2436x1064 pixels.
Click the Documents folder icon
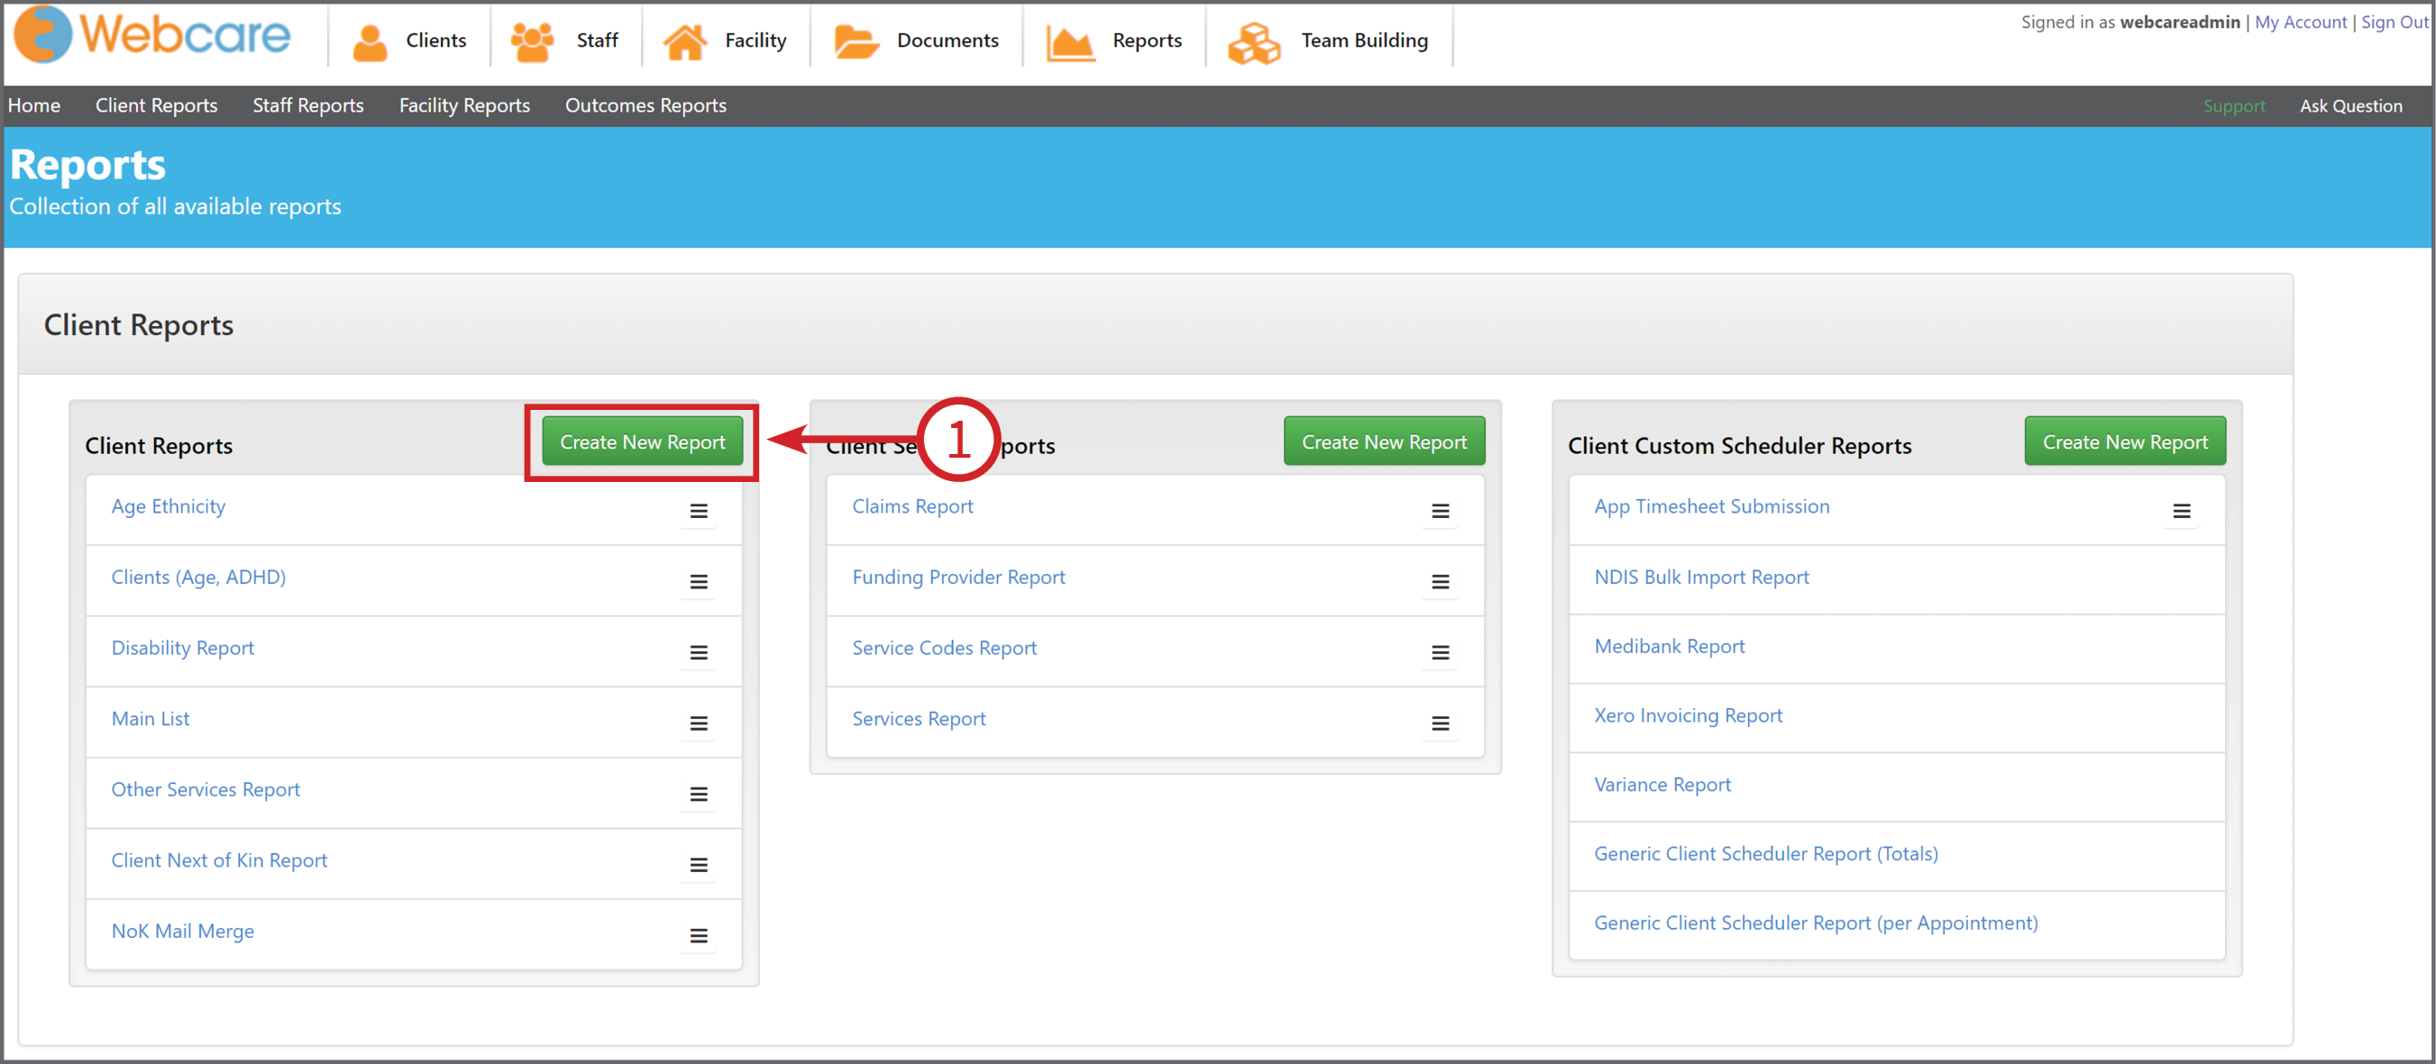coord(856,40)
